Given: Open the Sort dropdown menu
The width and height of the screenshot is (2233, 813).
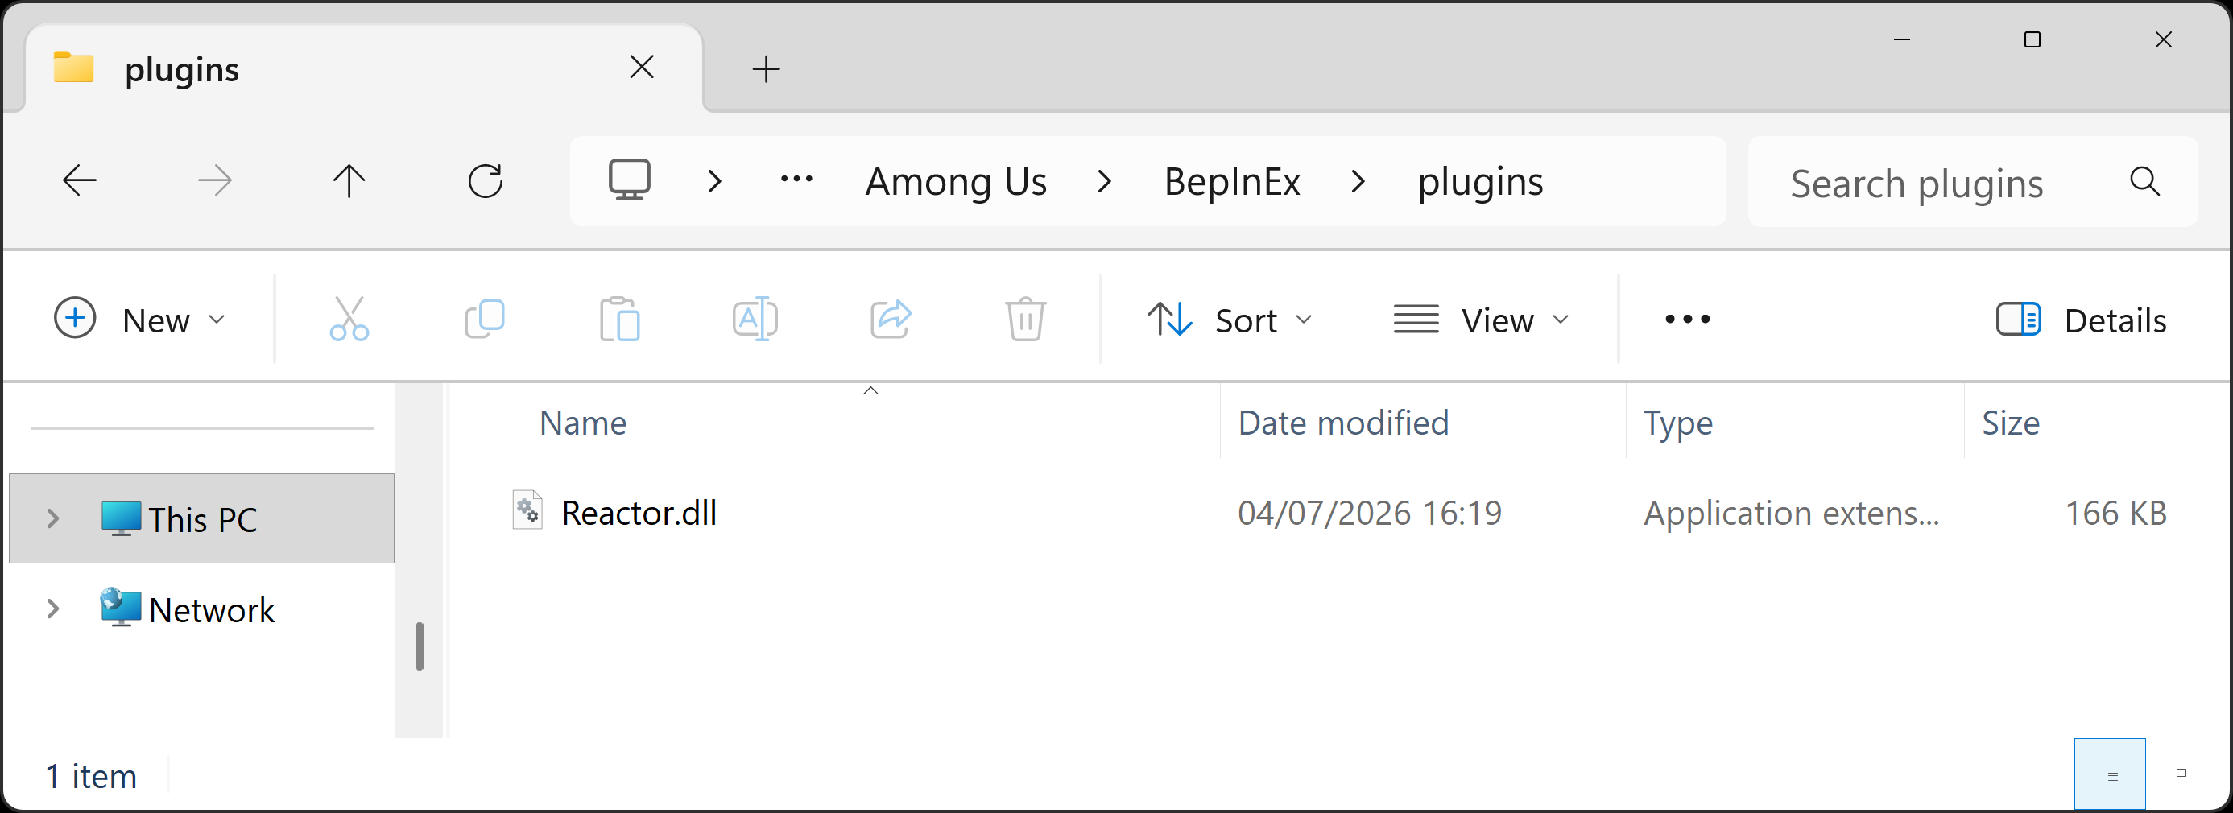Looking at the screenshot, I should point(1229,320).
